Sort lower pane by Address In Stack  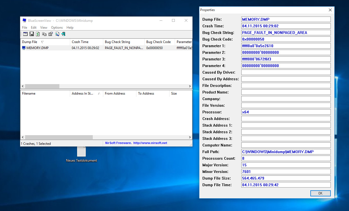(83, 94)
